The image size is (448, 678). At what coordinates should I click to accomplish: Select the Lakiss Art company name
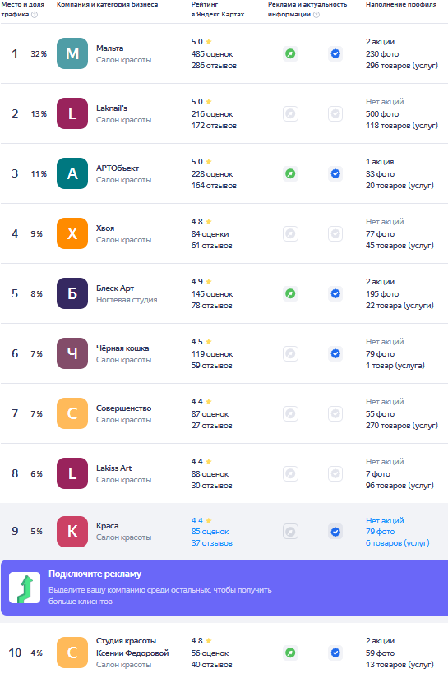[x=113, y=468]
